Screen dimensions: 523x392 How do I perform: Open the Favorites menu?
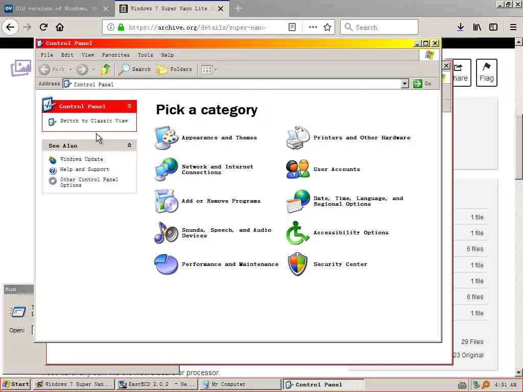(x=116, y=55)
